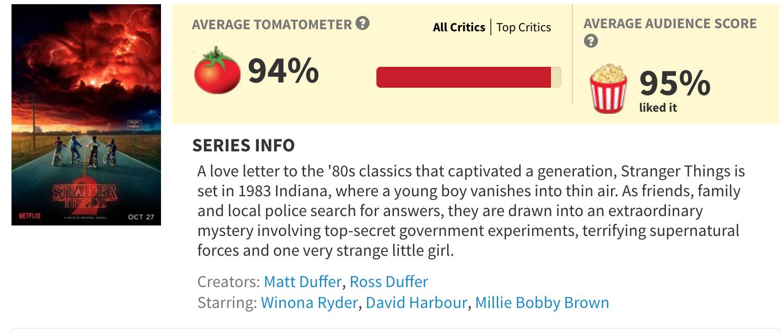Click the 94% Tomatometer score
This screenshot has height=333, width=781.
tap(283, 71)
